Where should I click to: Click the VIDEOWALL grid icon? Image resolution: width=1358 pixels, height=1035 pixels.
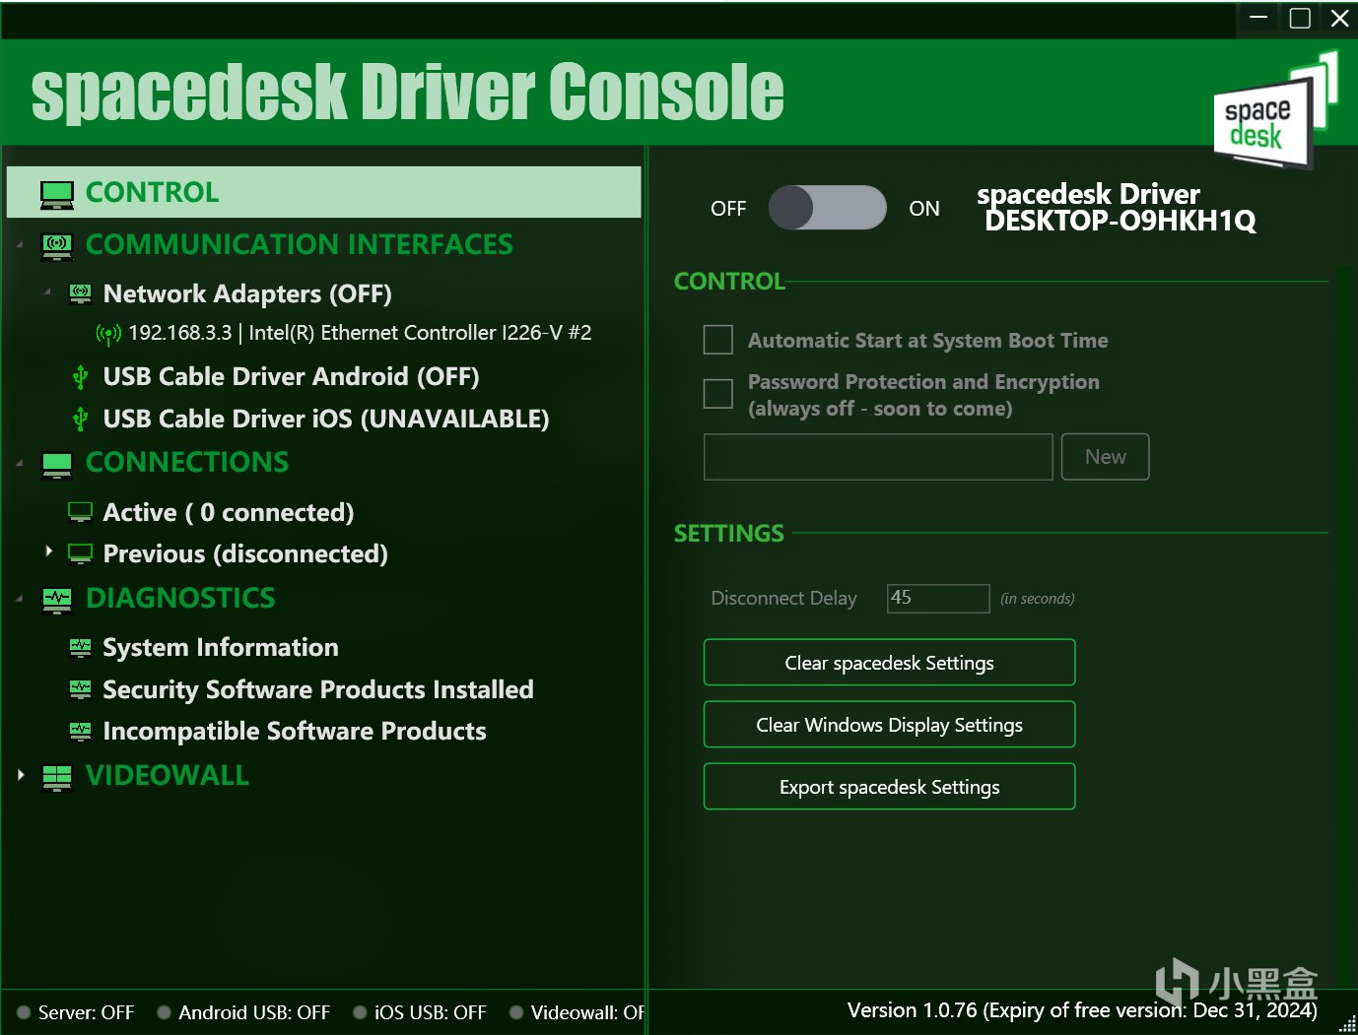[x=57, y=777]
